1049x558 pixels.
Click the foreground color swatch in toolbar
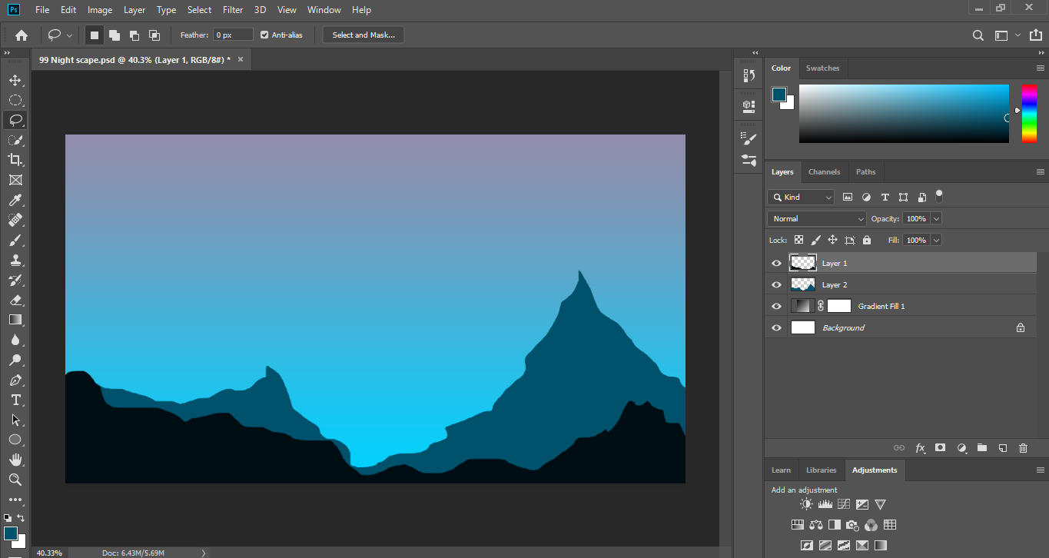(11, 533)
